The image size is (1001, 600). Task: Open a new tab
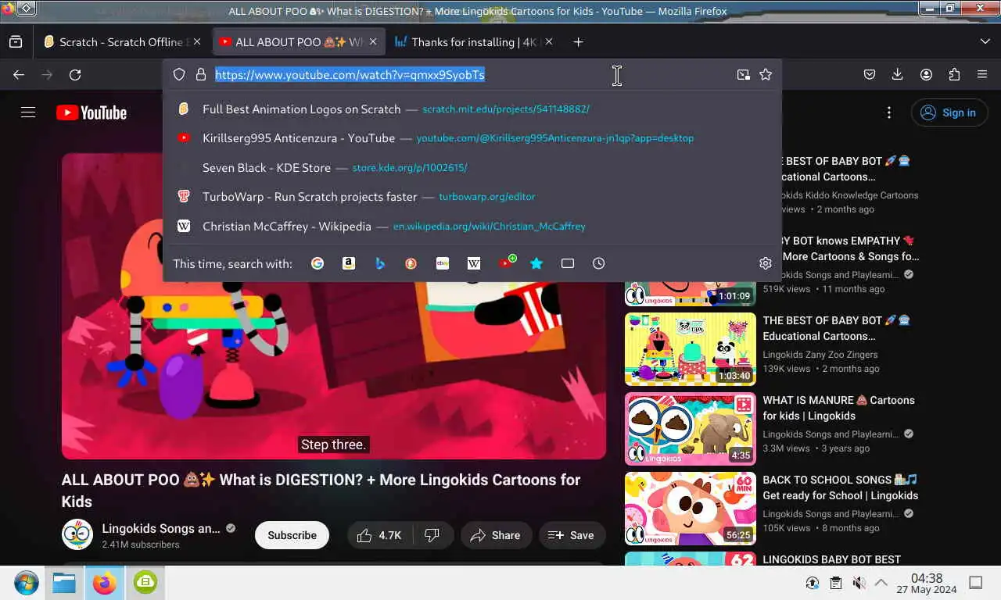click(x=578, y=41)
